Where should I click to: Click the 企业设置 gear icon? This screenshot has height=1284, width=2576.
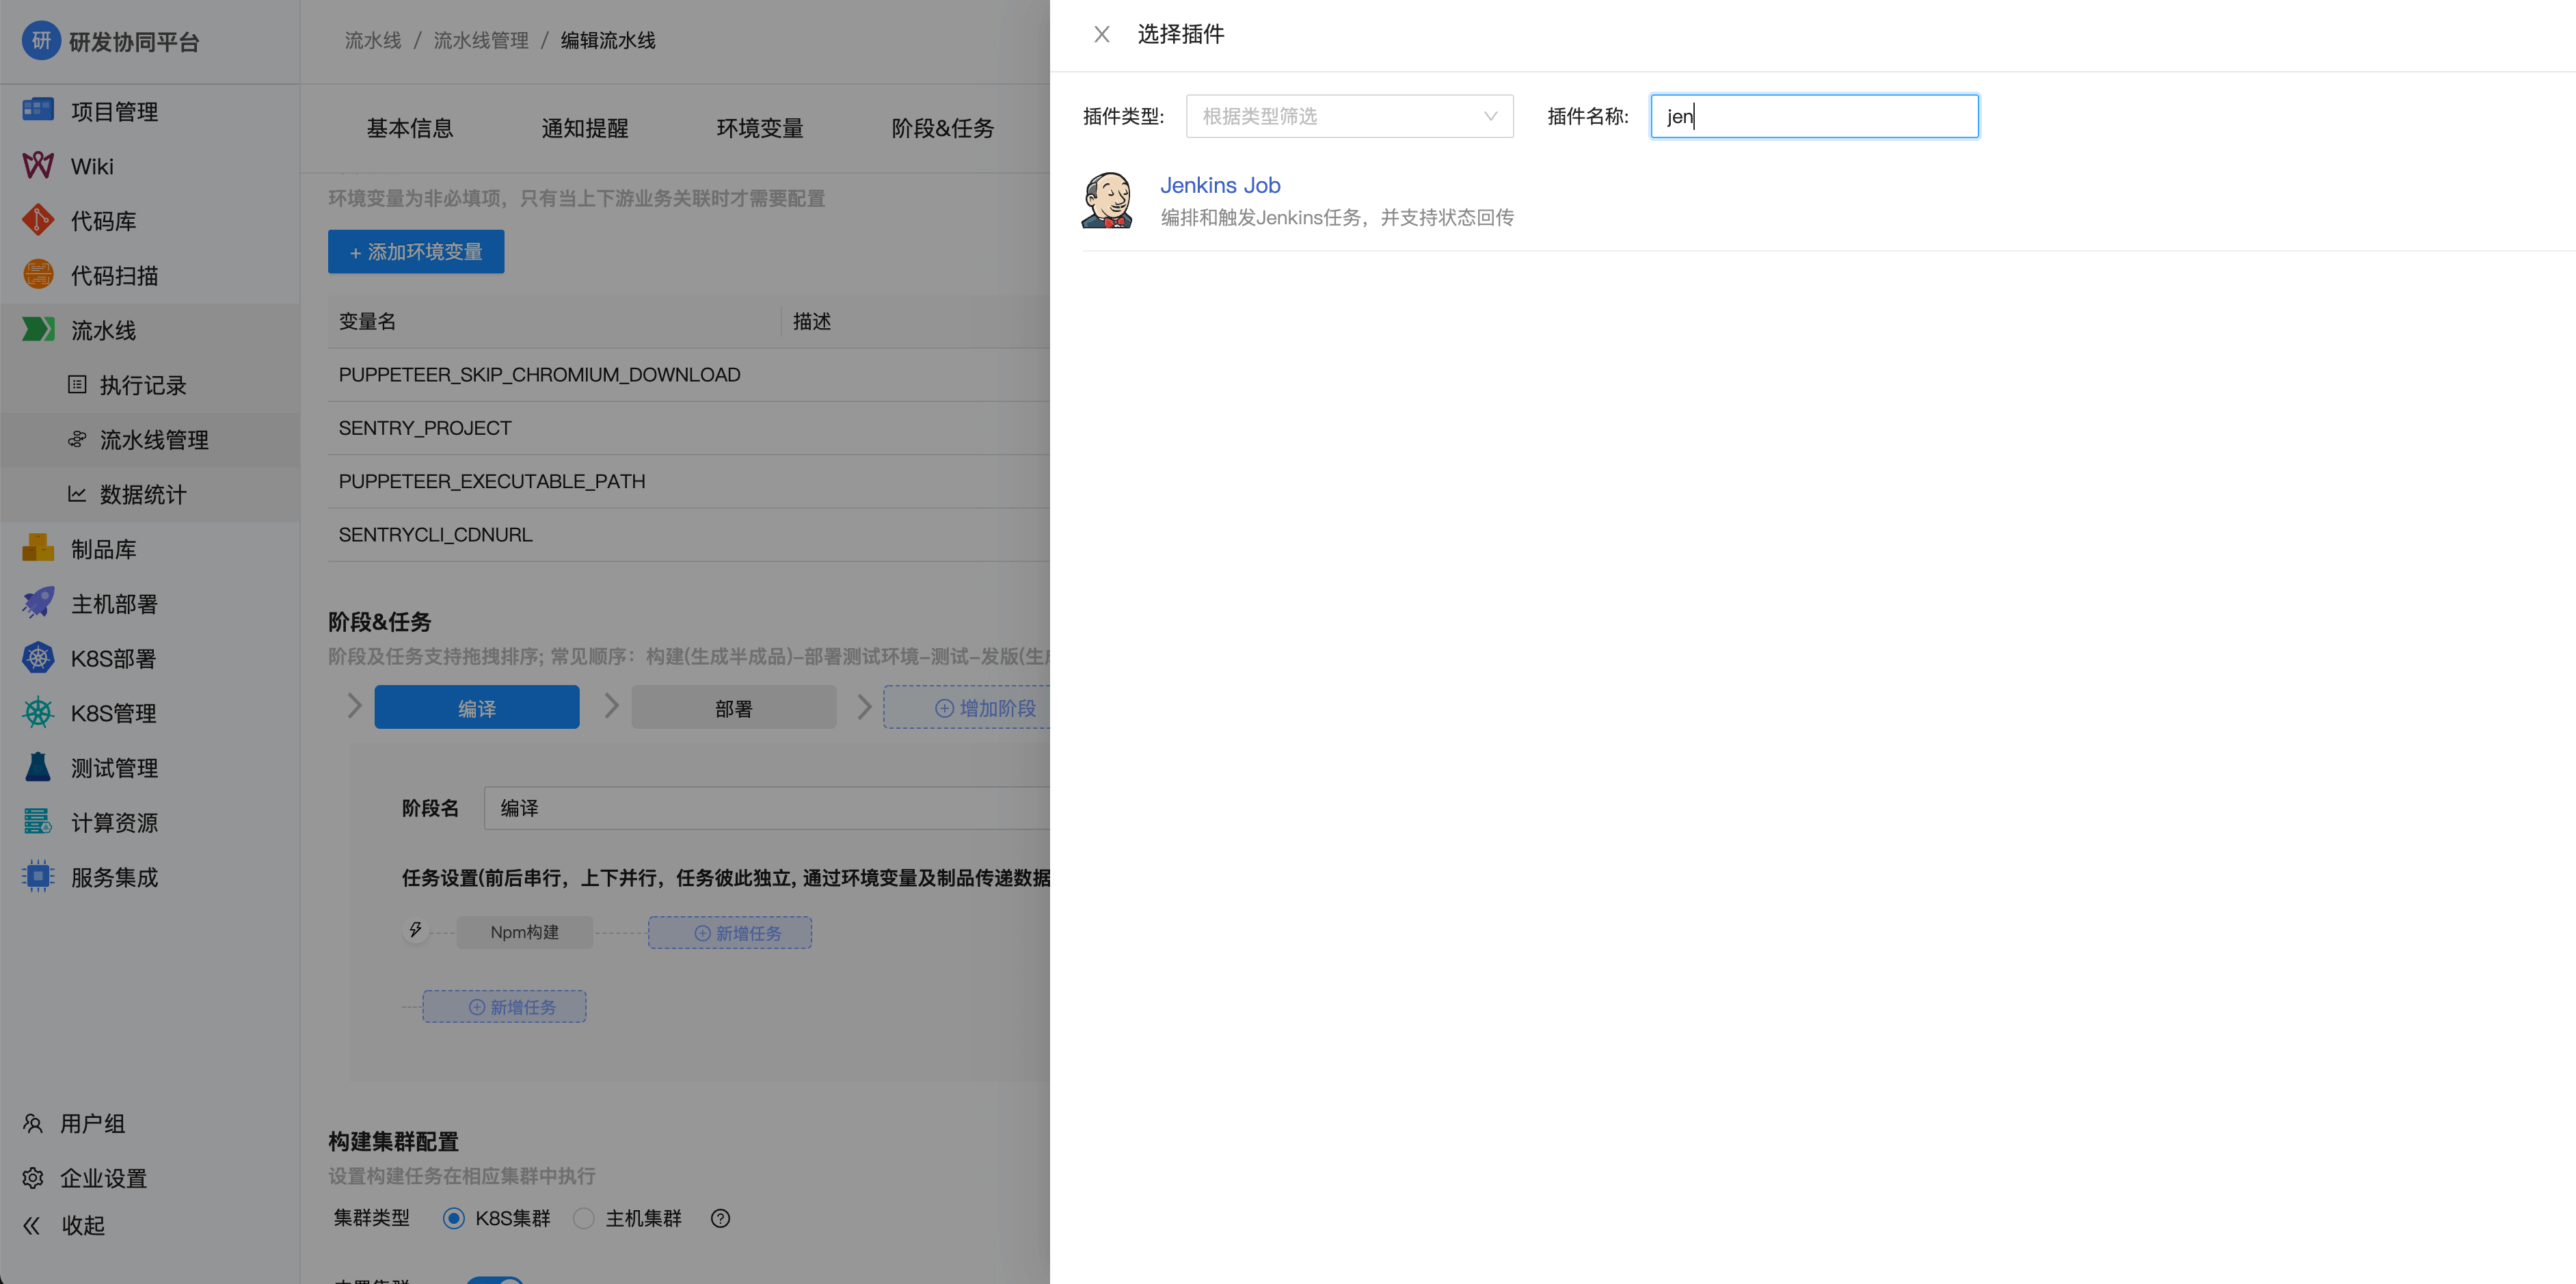tap(33, 1178)
